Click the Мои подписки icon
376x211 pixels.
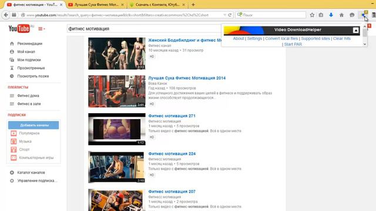click(12, 60)
